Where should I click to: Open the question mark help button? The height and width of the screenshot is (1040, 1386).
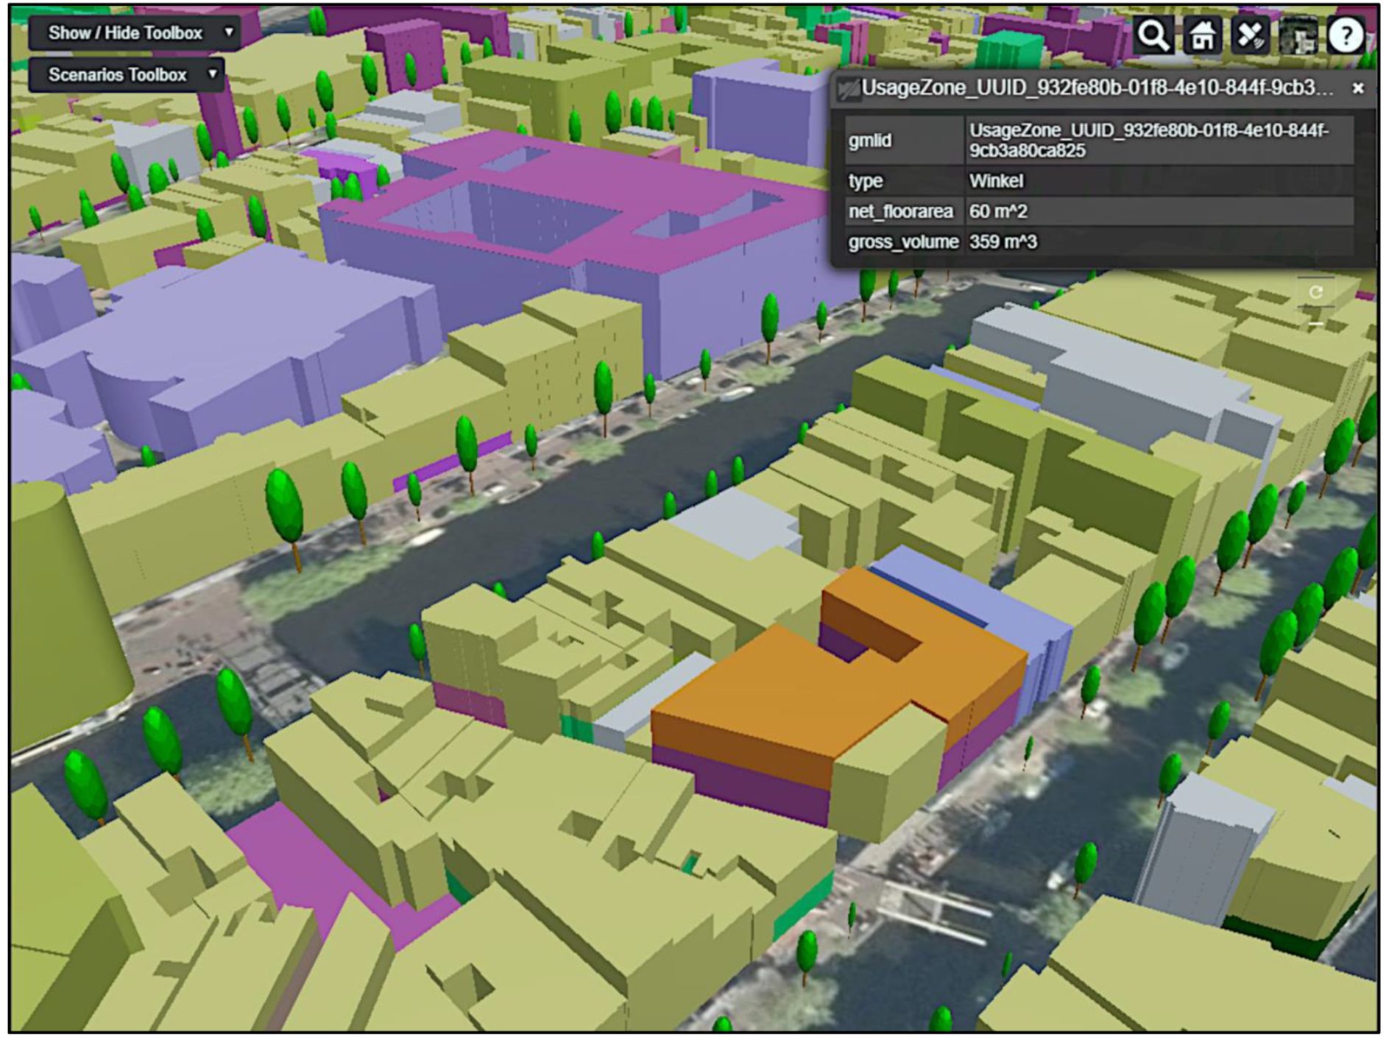point(1346,35)
